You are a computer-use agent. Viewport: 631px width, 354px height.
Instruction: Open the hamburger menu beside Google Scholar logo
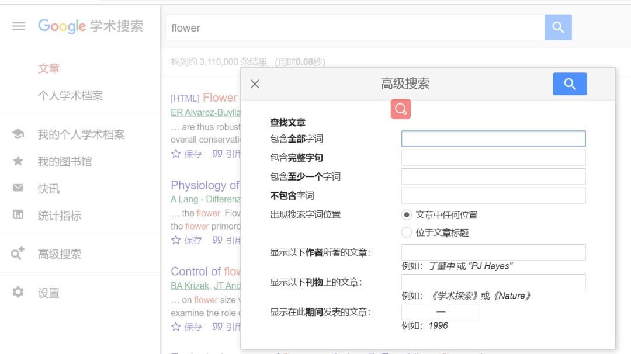point(19,26)
